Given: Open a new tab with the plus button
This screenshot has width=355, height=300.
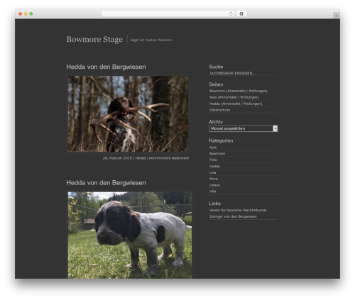Looking at the screenshot, I should point(337,16).
